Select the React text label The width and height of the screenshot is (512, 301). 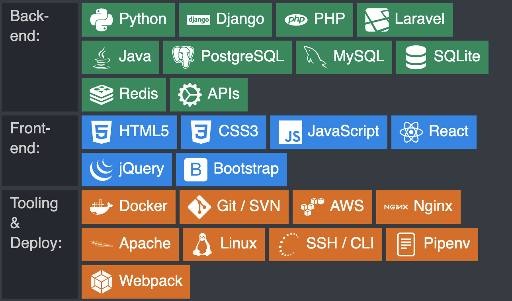449,131
